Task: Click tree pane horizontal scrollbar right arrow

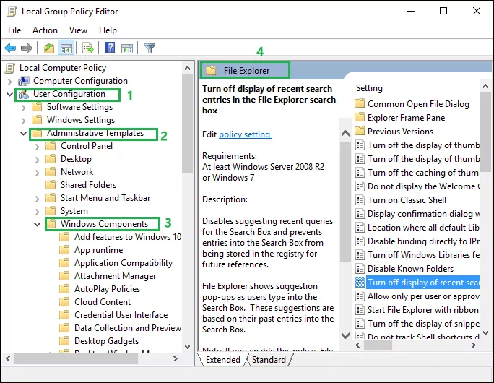Action: click(x=175, y=358)
